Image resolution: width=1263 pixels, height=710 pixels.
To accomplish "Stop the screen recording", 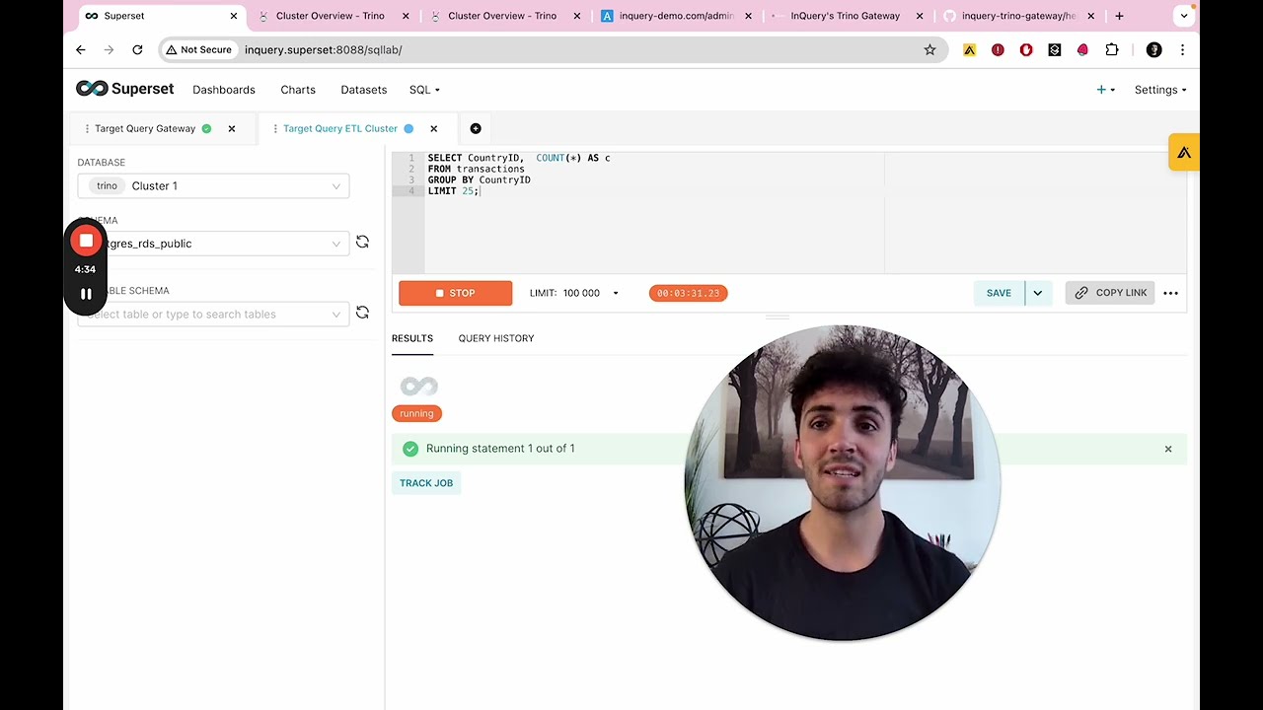I will pos(86,241).
